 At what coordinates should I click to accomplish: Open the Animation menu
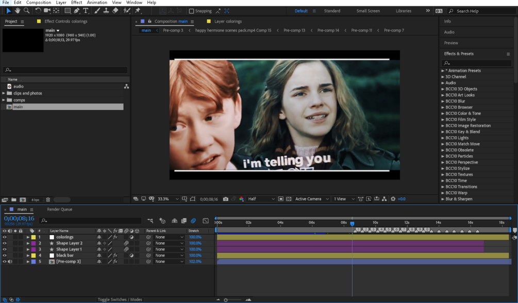(97, 3)
